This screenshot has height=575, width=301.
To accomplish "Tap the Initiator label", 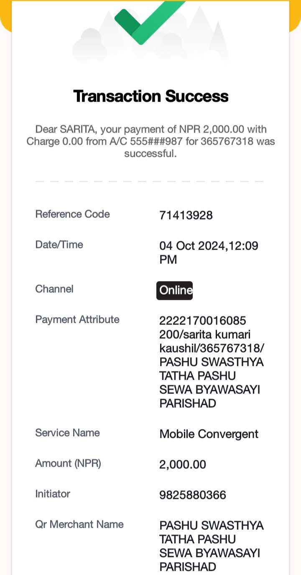I will coord(53,494).
